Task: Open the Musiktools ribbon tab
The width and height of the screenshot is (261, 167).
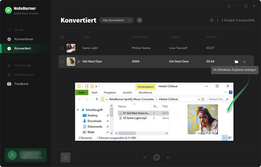Action: [145, 92]
